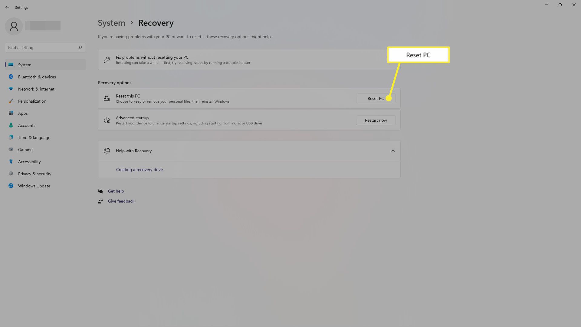Image resolution: width=581 pixels, height=327 pixels.
Task: Click the Reset PC button
Action: coord(376,98)
